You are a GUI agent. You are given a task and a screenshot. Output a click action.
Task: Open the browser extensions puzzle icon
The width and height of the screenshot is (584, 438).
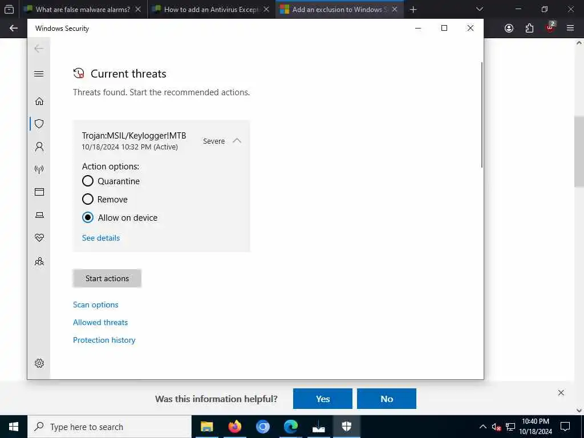click(x=529, y=29)
